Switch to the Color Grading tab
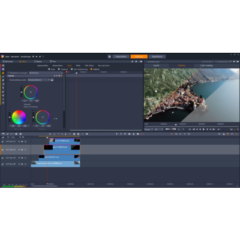Viewport: 240px width, 240px height. click(x=206, y=65)
